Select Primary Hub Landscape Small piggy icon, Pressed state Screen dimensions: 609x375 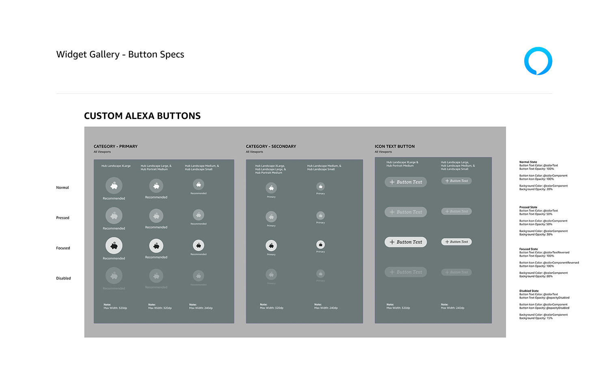point(199,215)
